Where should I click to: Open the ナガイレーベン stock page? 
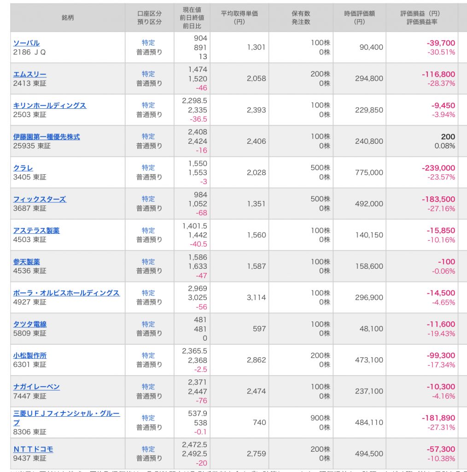(36, 387)
